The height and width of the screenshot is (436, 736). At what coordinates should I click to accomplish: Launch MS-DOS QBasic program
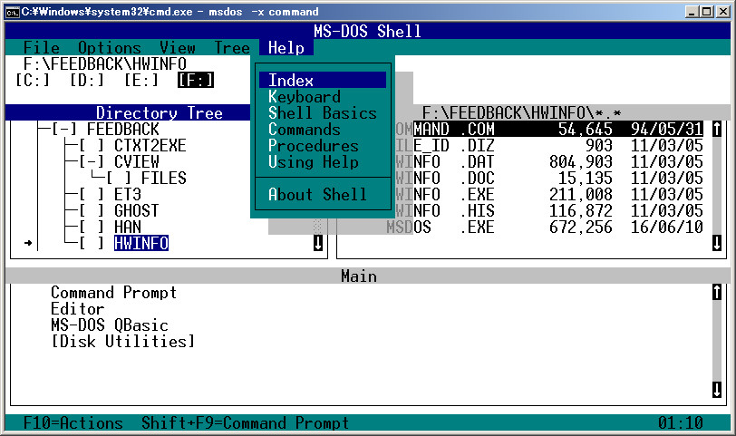110,325
